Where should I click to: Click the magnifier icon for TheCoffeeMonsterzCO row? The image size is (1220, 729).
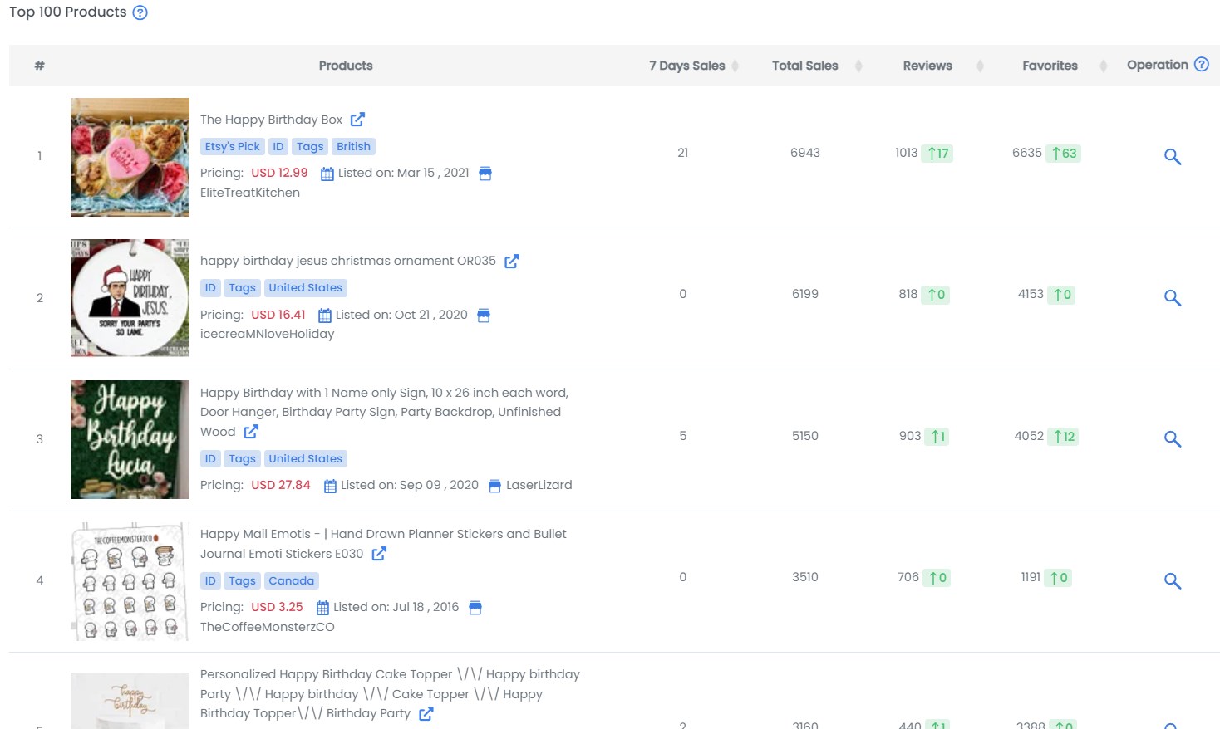pos(1173,580)
